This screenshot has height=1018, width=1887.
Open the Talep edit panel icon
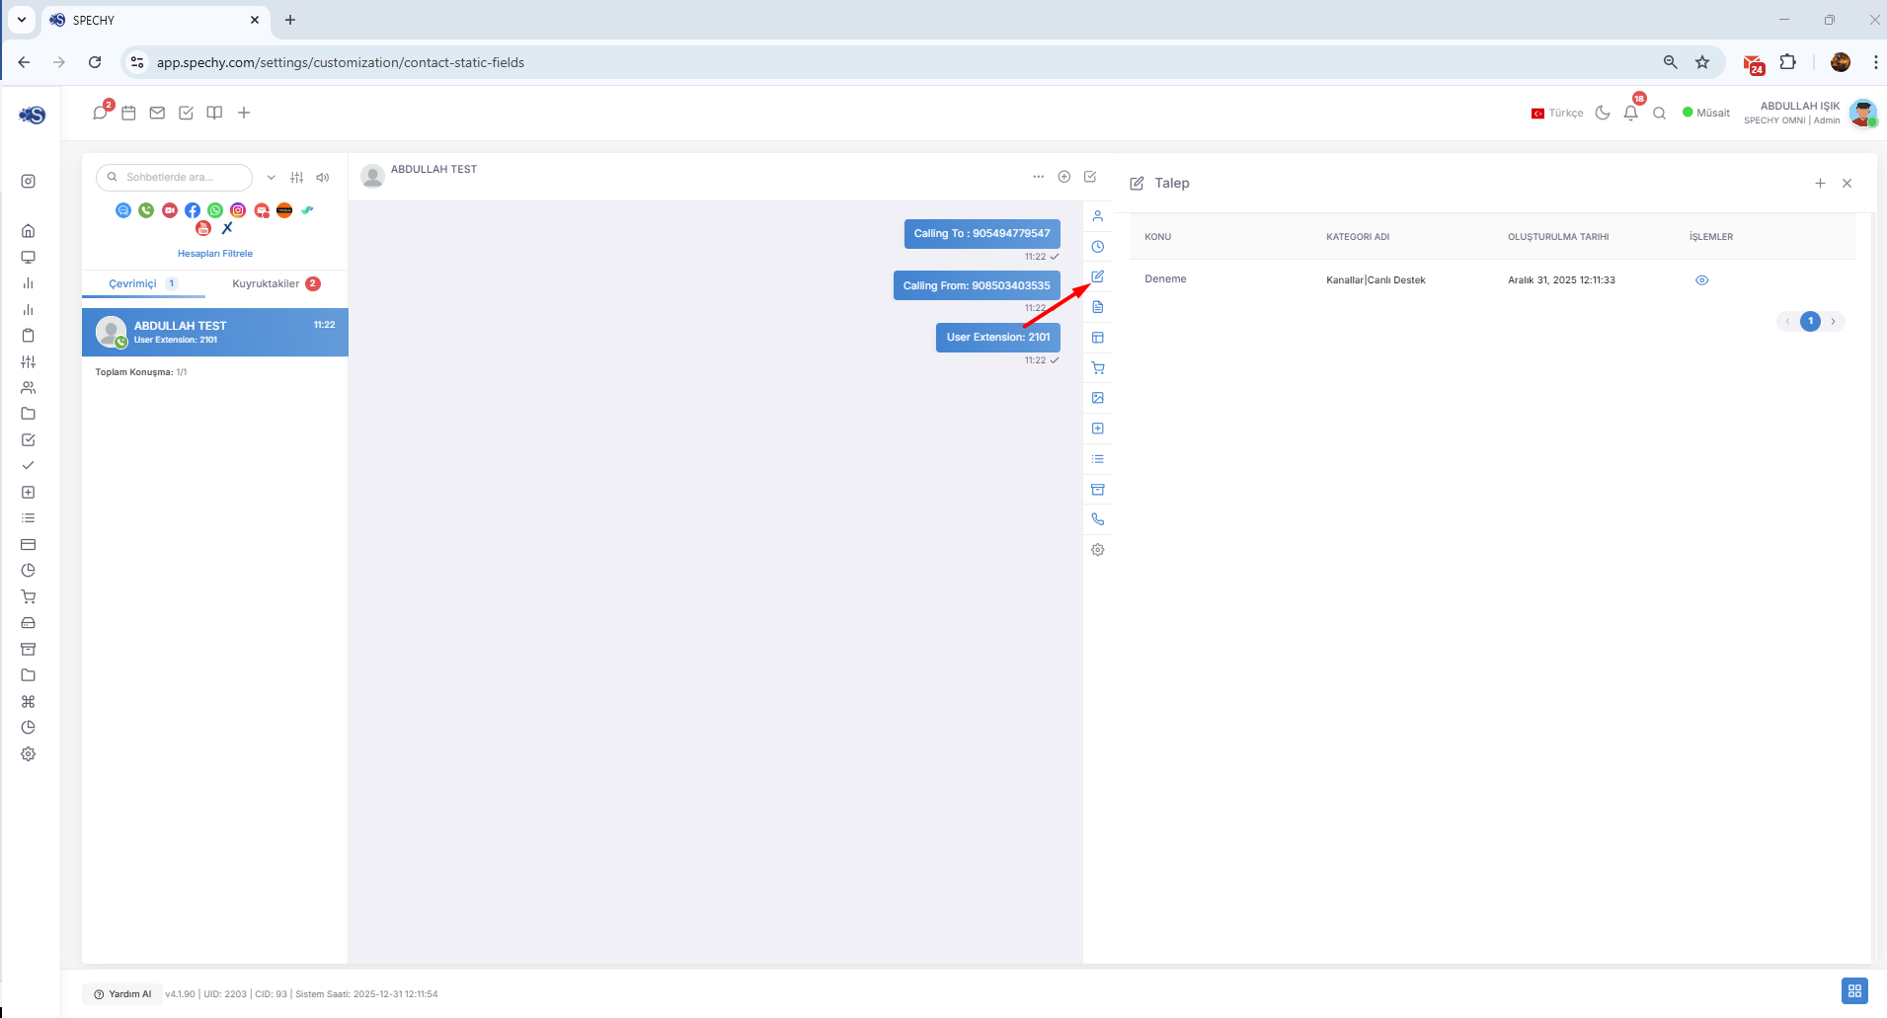pos(1098,276)
